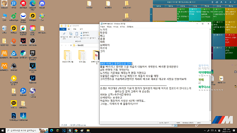Viewport: 237px width, 133px height.
Task: Click the Forward arrow in Explorer
Action: click(x=65, y=45)
